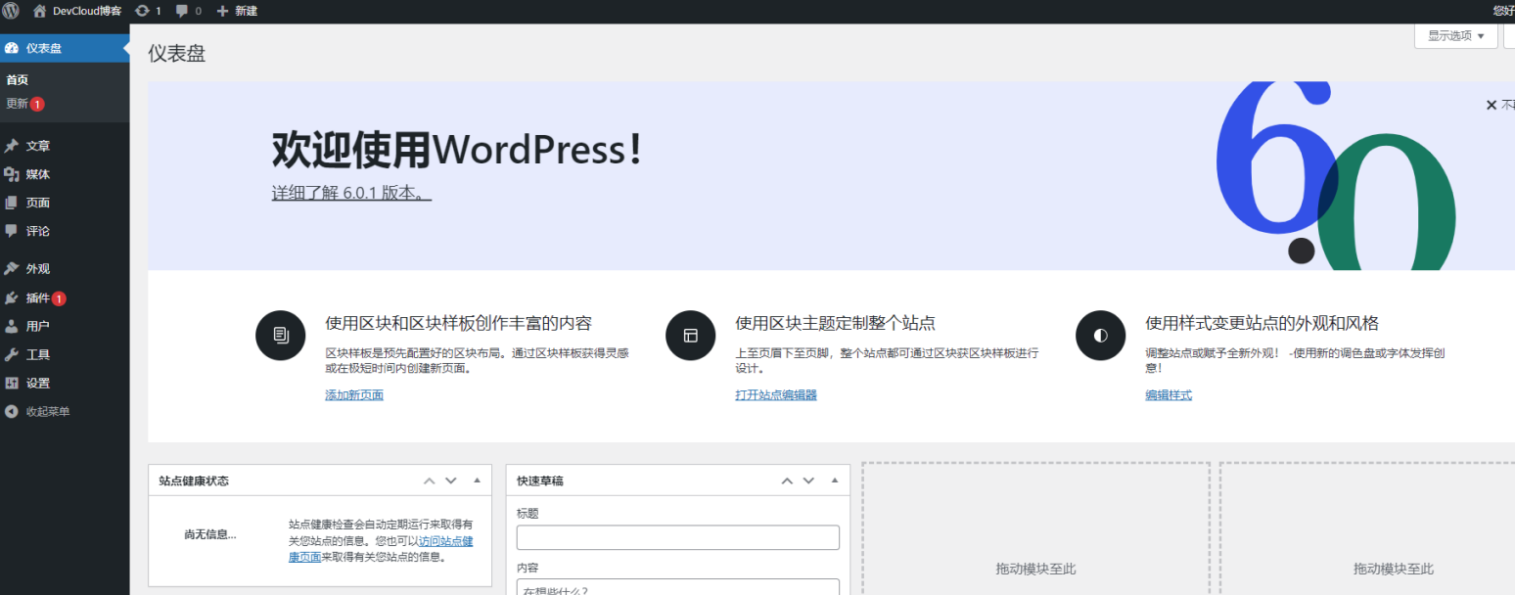This screenshot has width=1515, height=595.
Task: Collapse the 快速草稿 widget panel
Action: [835, 481]
